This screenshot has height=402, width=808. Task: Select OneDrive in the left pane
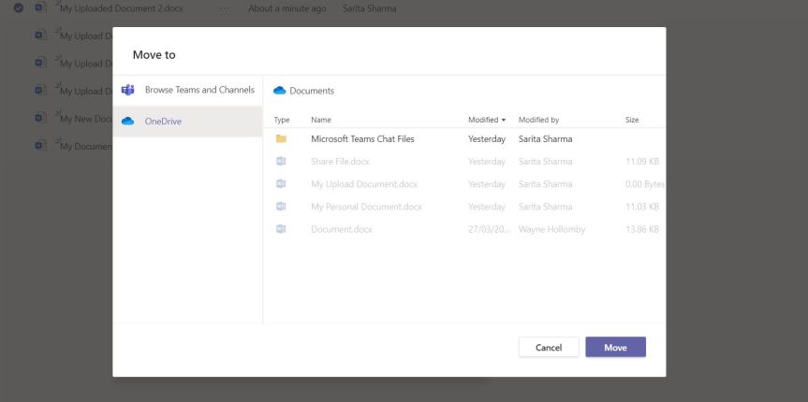pyautogui.click(x=166, y=121)
